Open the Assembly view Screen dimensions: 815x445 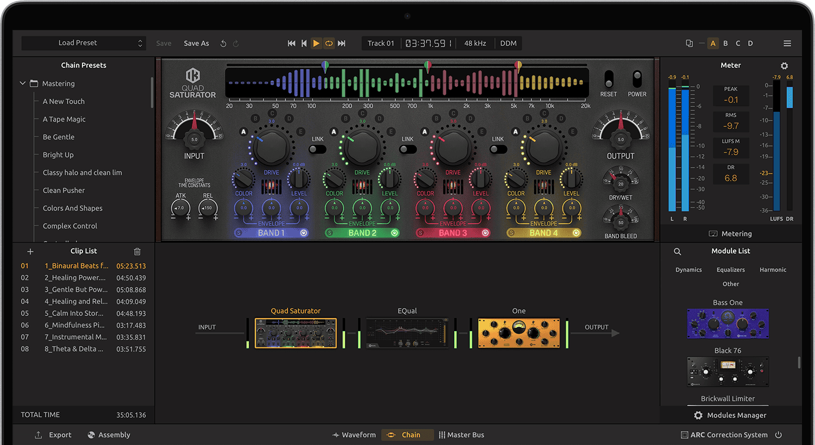pos(108,435)
